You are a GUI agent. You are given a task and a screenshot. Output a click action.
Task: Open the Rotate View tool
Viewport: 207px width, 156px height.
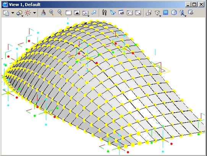coord(86,13)
